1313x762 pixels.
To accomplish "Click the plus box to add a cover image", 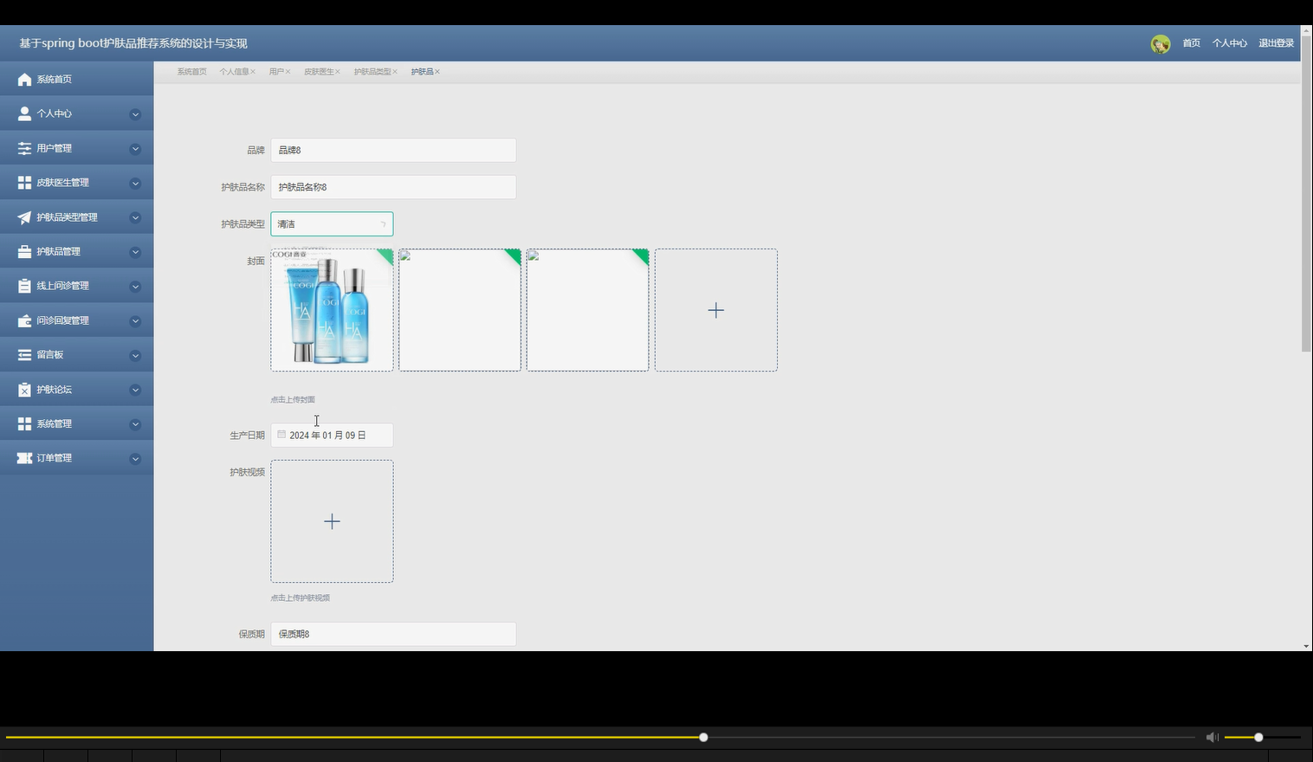I will tap(715, 309).
